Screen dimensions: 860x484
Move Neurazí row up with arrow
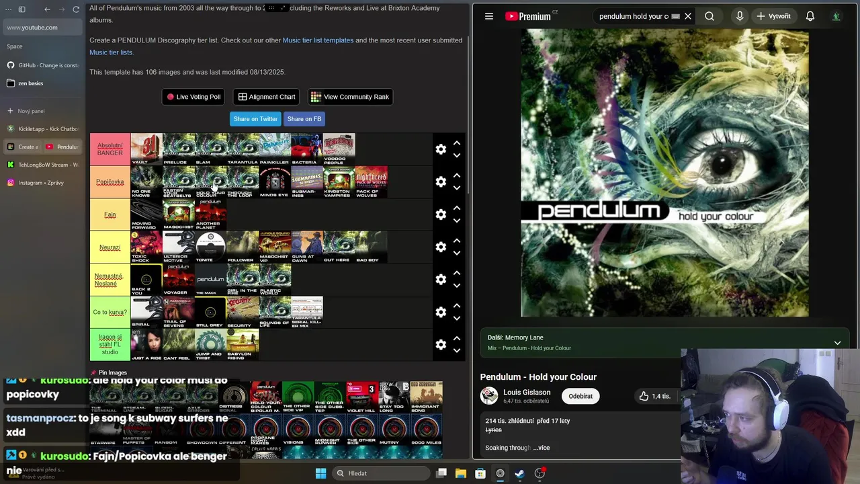click(x=457, y=241)
